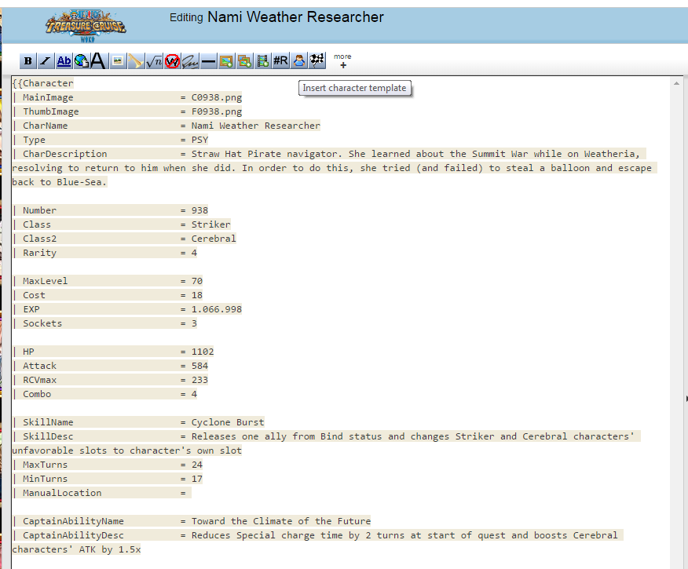Insert embedded file picture icon

117,61
